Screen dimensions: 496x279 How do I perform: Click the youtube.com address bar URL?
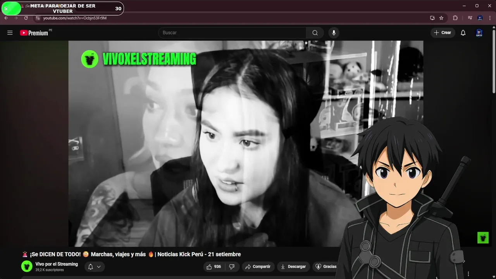75,18
